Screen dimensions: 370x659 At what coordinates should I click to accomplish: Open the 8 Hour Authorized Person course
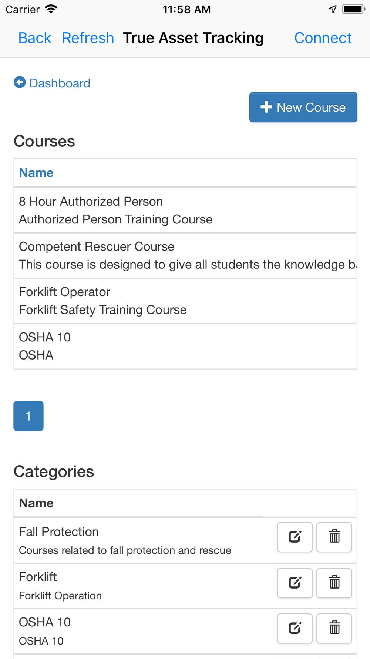pyautogui.click(x=185, y=210)
